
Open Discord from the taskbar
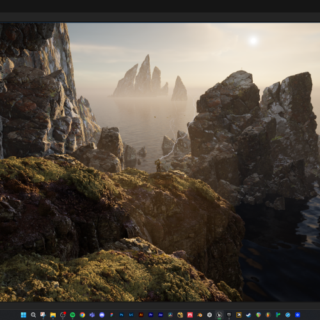[x=102, y=315]
